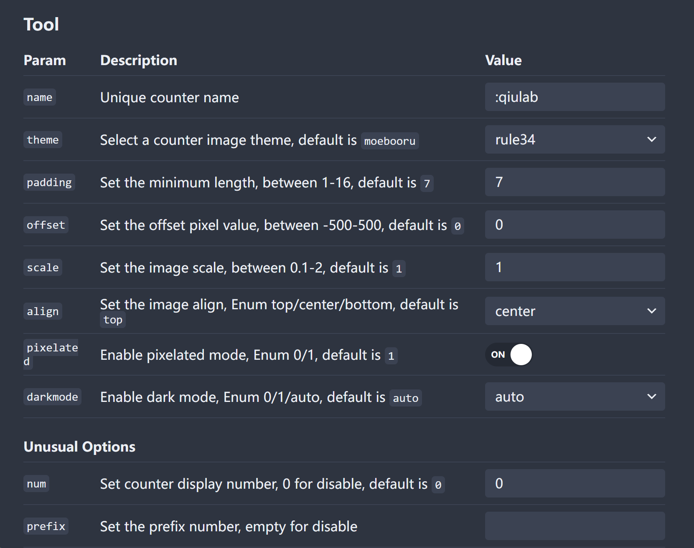Click the name input field with :qiulab

click(x=575, y=97)
